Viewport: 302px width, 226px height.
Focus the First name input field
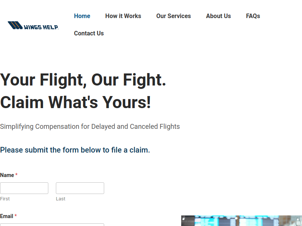point(24,188)
